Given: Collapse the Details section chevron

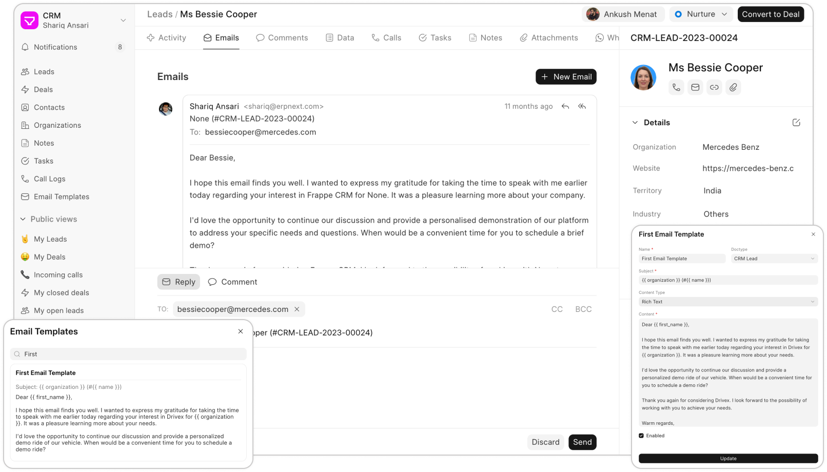Looking at the screenshot, I should [635, 123].
